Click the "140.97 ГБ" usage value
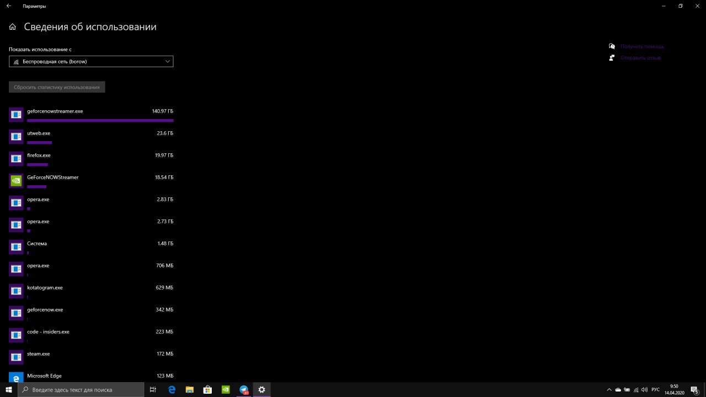This screenshot has height=397, width=706. (x=163, y=111)
